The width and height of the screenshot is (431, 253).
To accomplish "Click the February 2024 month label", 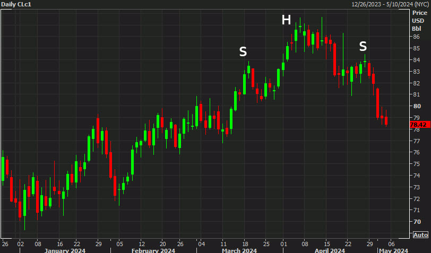I will [153, 250].
